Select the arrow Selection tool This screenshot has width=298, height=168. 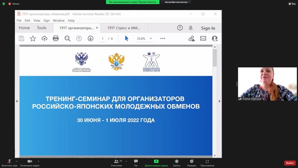click(127, 38)
